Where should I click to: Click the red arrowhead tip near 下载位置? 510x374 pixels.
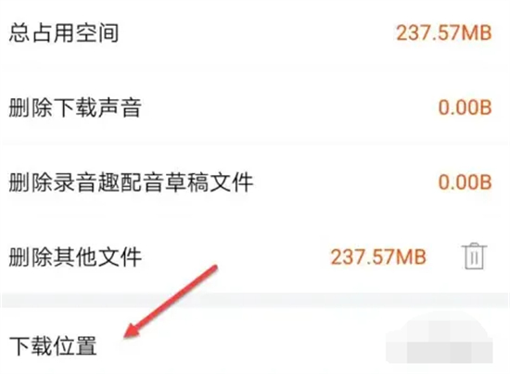128,335
